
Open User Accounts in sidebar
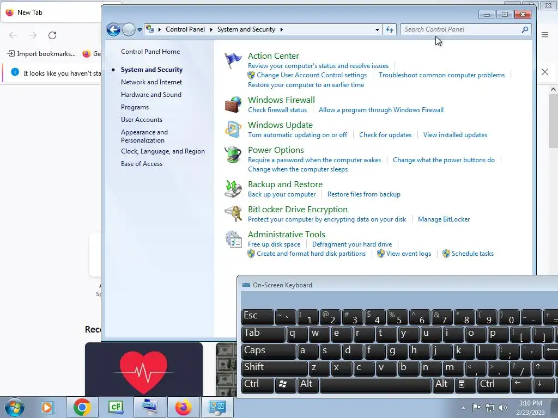(141, 120)
